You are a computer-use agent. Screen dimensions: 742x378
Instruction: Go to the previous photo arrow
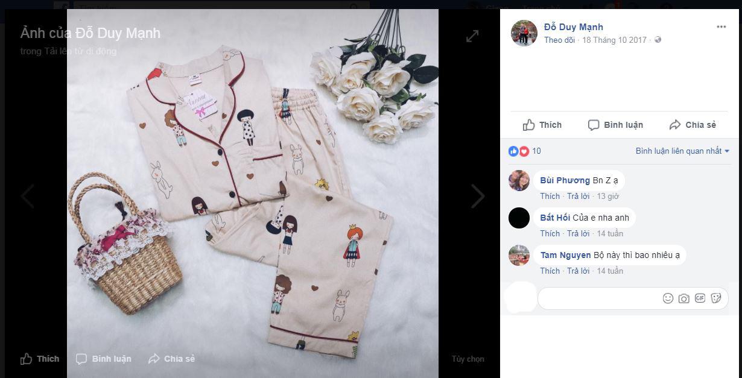(28, 196)
